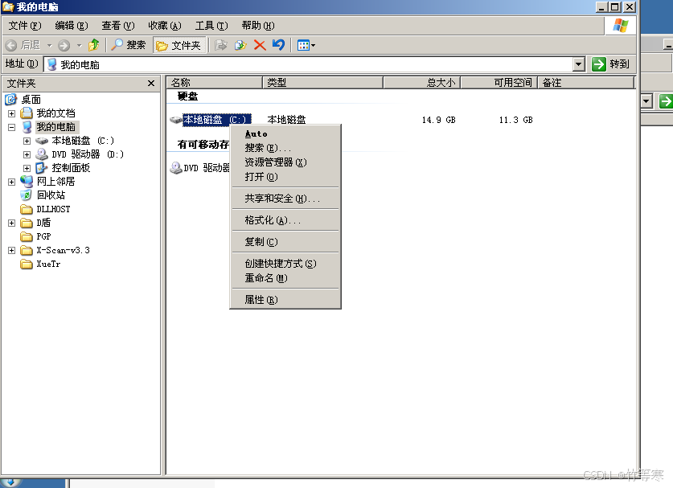Collapse the 我的电脑 tree node

click(x=12, y=127)
